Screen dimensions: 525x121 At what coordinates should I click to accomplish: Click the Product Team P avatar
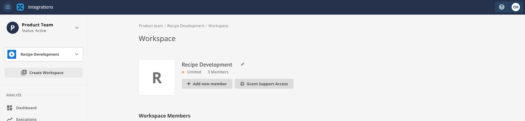[12, 28]
